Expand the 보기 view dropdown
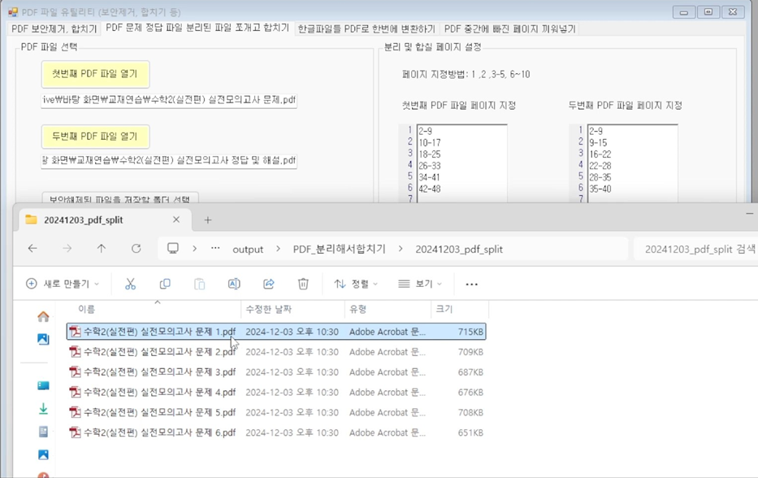Image resolution: width=758 pixels, height=478 pixels. tap(420, 284)
